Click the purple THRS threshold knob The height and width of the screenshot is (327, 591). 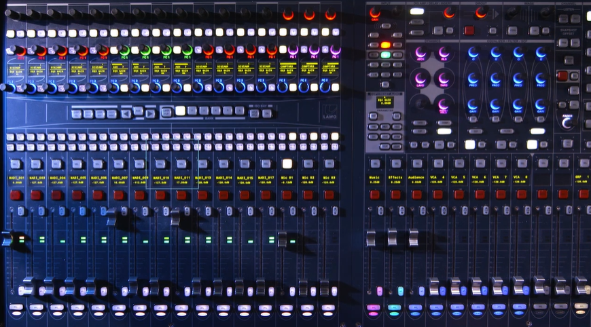[x=444, y=79]
